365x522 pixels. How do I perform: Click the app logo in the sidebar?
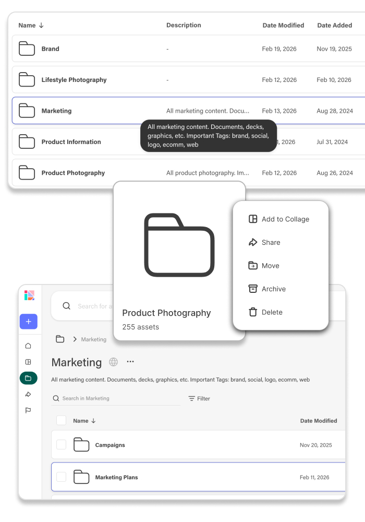pos(29,295)
